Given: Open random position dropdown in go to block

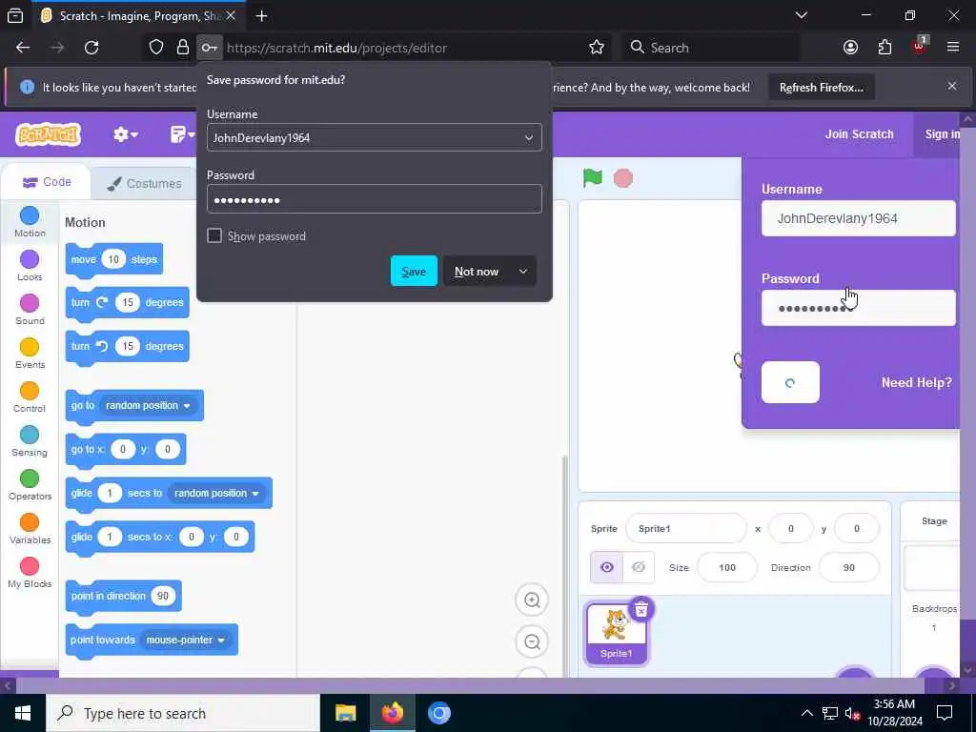Looking at the screenshot, I should [148, 405].
